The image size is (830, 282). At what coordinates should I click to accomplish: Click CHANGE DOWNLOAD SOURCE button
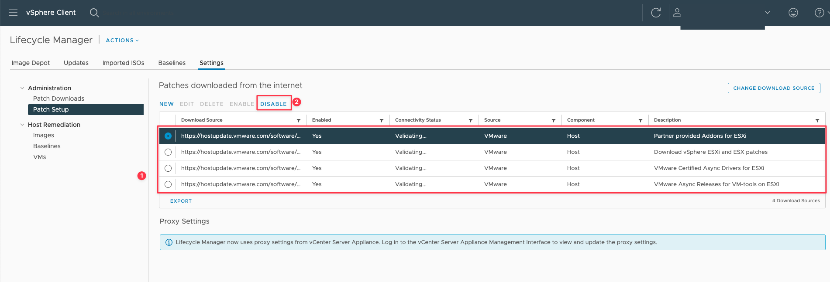pos(774,88)
